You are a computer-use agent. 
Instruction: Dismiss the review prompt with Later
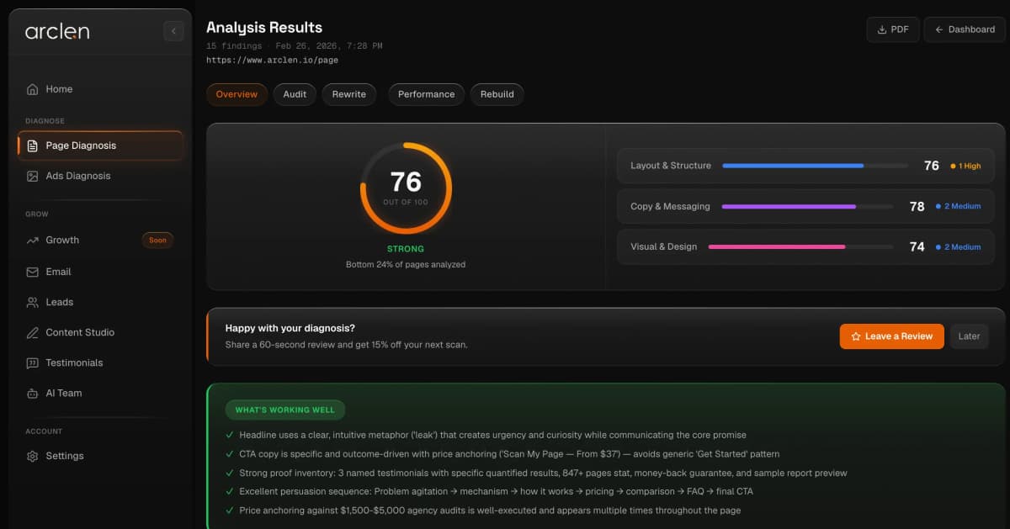point(969,336)
